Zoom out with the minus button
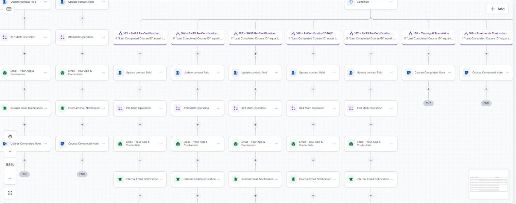 point(10,178)
